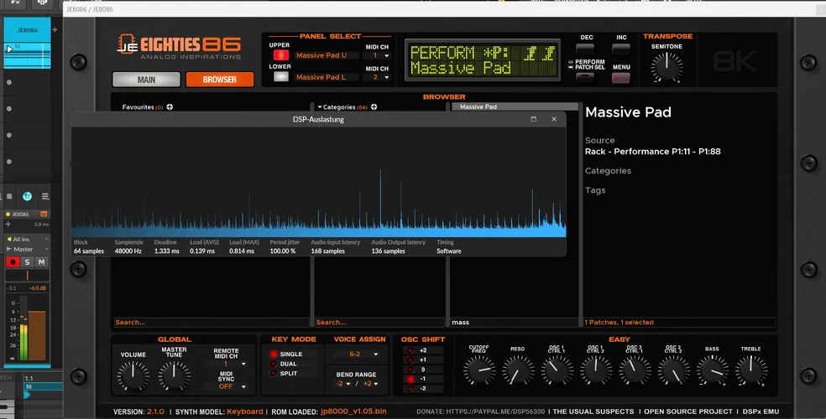Click the plus icon beside Categories
This screenshot has height=419, width=826.
[x=374, y=106]
